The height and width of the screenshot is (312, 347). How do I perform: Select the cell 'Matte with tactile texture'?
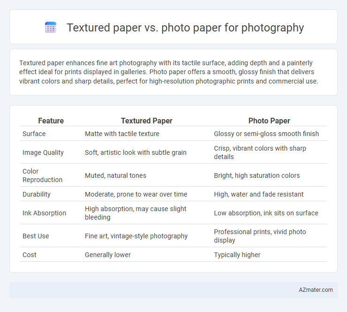coord(122,134)
